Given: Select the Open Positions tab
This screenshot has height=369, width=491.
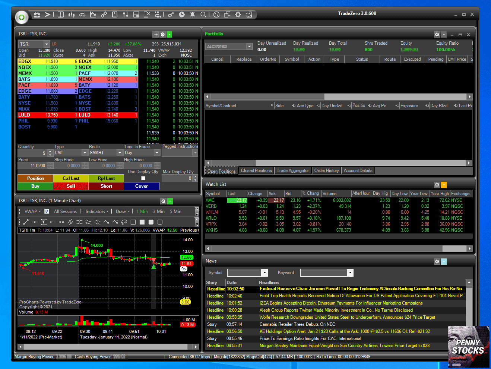Looking at the screenshot, I should tap(222, 171).
